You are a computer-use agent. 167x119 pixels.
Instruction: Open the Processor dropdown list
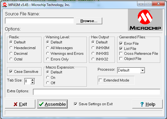coord(142,70)
